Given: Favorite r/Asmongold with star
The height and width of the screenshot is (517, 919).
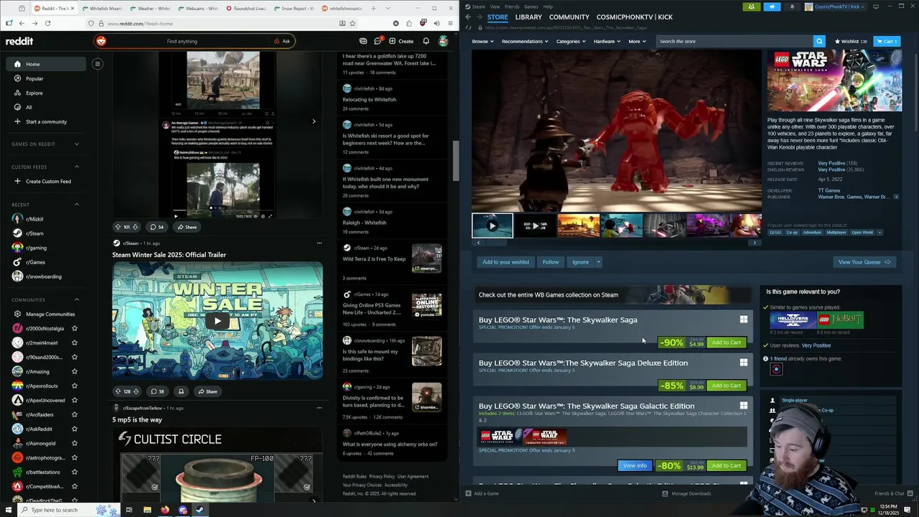Looking at the screenshot, I should point(74,443).
